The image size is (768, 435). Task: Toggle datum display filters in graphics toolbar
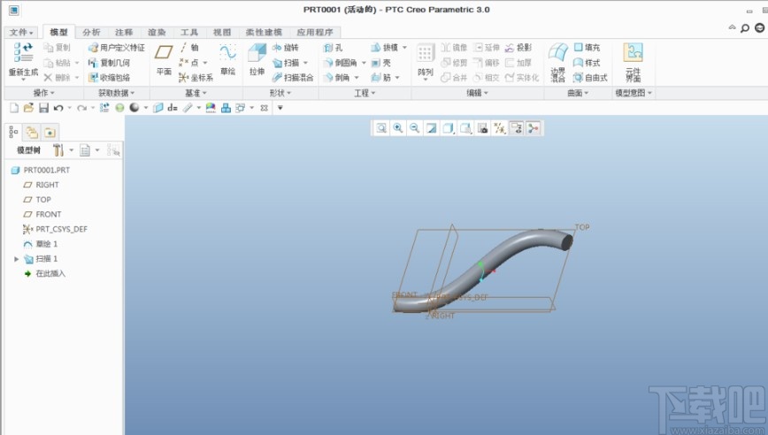(499, 128)
